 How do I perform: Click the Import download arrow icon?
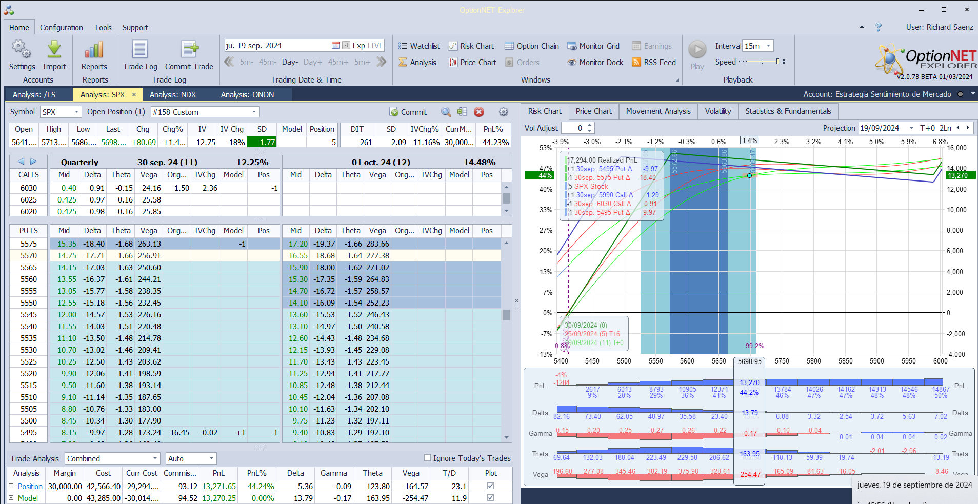54,50
